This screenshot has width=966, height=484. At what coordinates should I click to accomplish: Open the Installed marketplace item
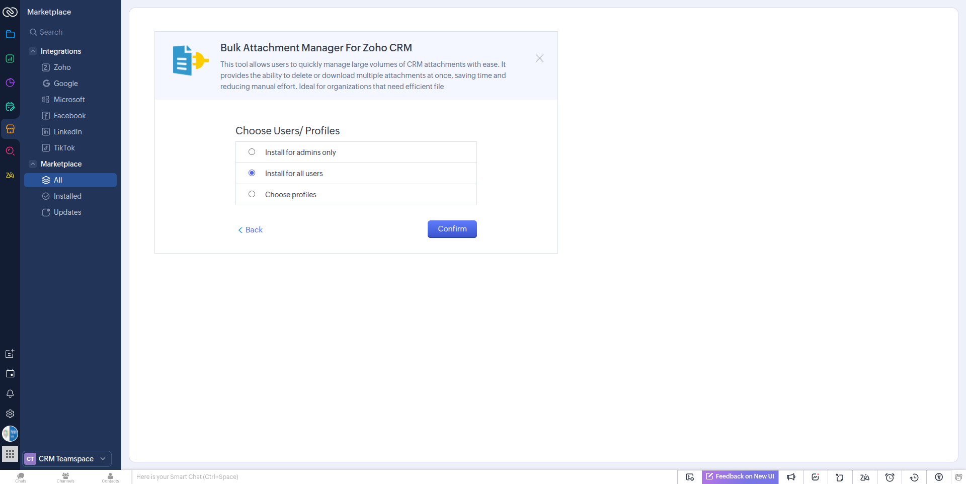(x=67, y=196)
